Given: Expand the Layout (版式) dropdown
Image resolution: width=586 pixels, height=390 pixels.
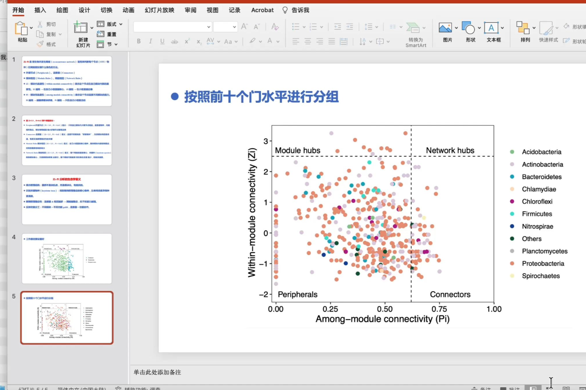Looking at the screenshot, I should pos(121,24).
